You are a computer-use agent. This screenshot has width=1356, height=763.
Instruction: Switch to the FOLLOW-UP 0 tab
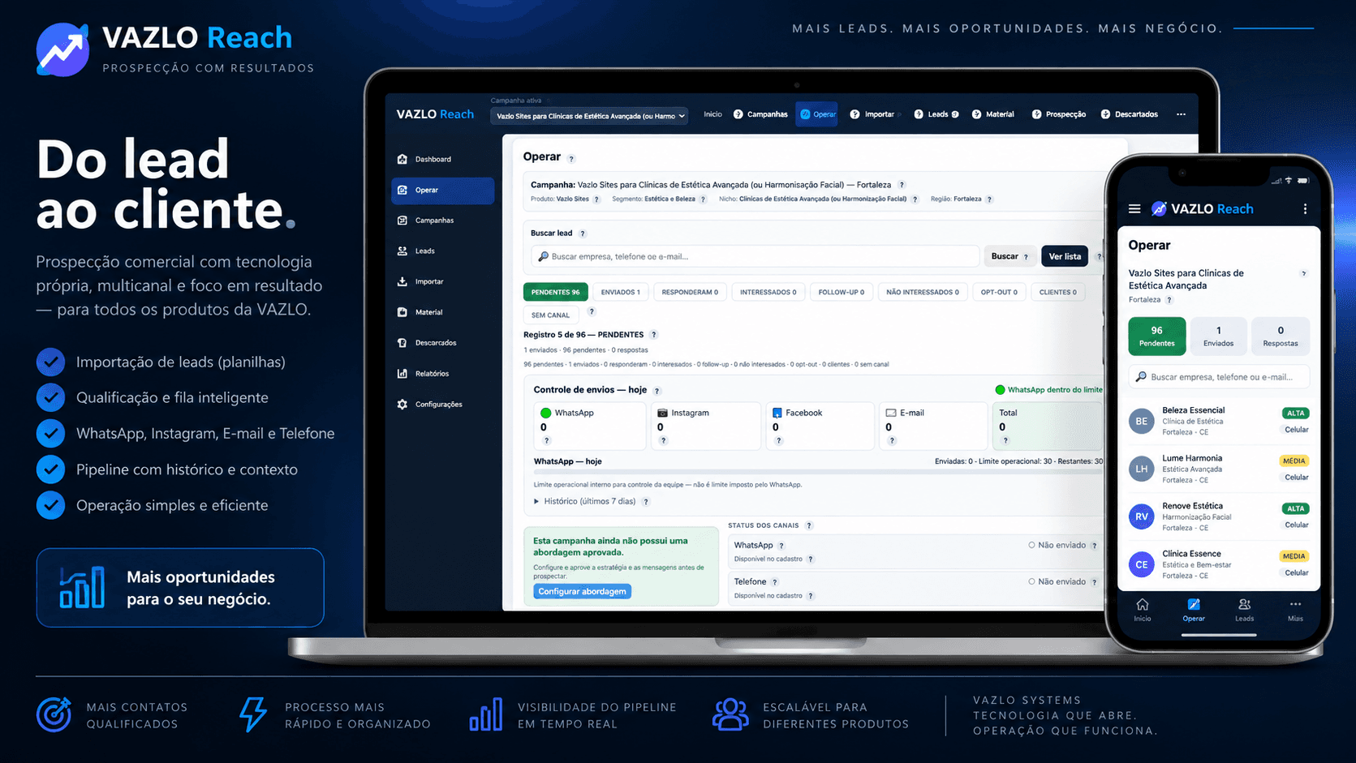coord(841,293)
